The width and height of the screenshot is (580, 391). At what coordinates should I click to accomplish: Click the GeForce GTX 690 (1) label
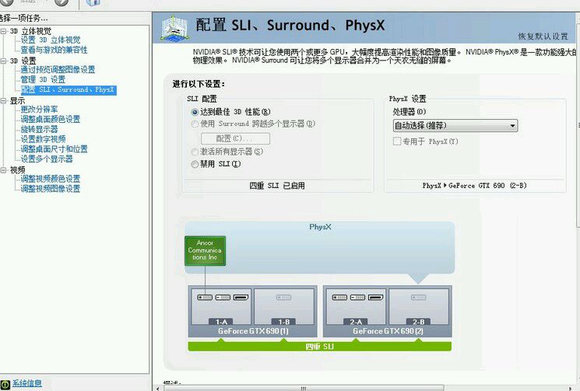253,331
